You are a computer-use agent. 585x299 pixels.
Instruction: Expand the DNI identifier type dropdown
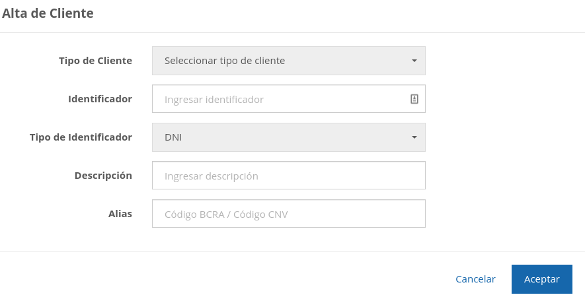pos(288,137)
